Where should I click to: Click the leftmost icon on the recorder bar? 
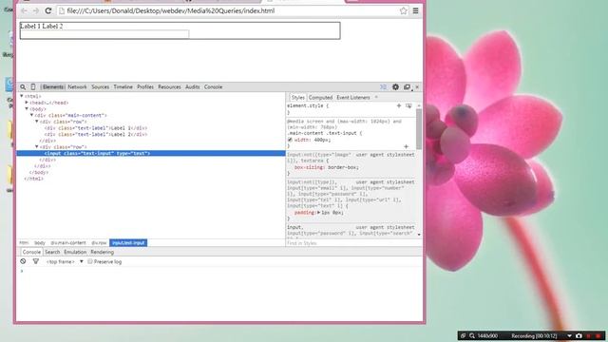pyautogui.click(x=463, y=335)
